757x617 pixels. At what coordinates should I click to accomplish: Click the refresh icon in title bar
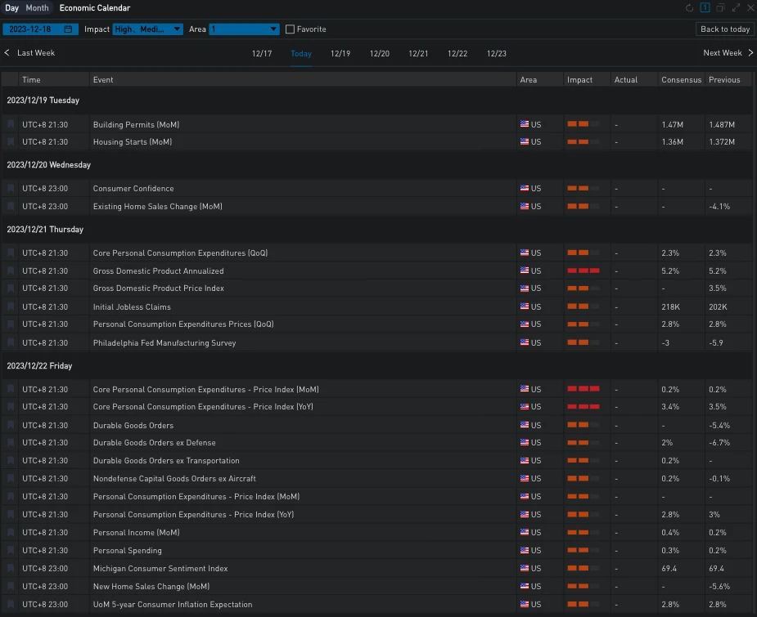click(x=690, y=8)
